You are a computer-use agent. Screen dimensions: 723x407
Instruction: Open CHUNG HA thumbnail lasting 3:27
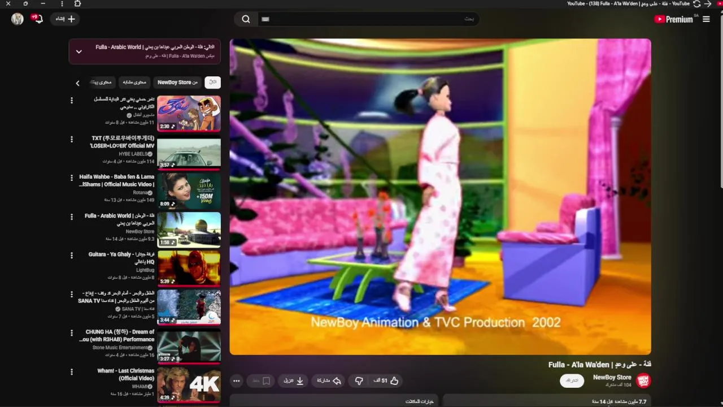(189, 346)
